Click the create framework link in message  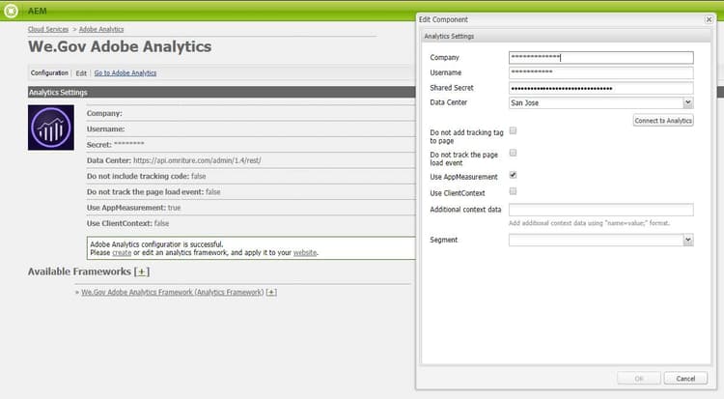122,253
